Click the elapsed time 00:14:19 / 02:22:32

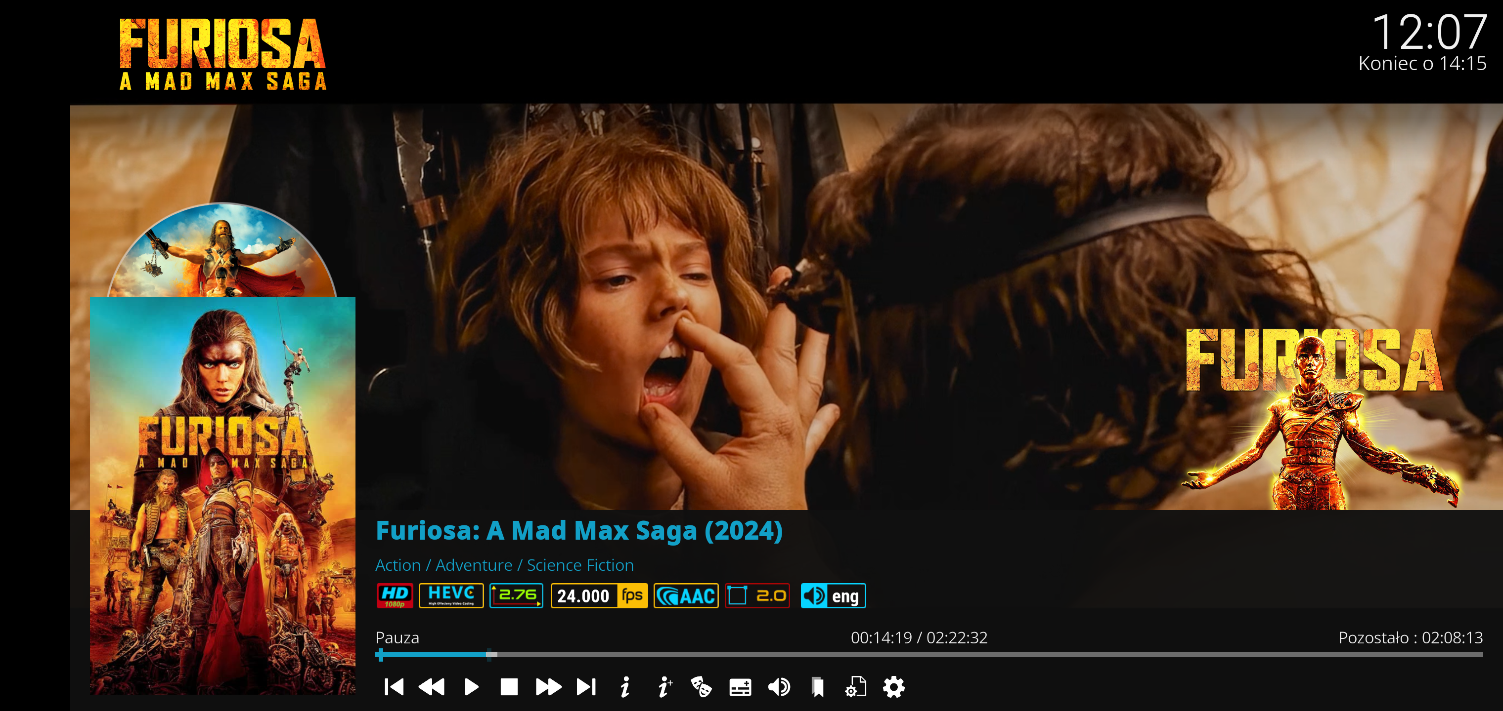pyautogui.click(x=919, y=637)
